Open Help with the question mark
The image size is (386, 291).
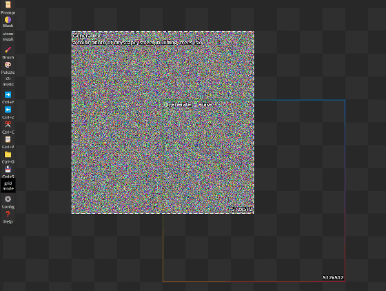pyautogui.click(x=8, y=214)
